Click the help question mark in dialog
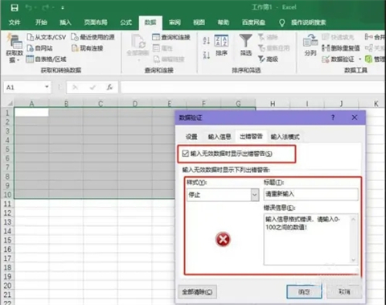The height and width of the screenshot is (305, 386). pyautogui.click(x=333, y=117)
